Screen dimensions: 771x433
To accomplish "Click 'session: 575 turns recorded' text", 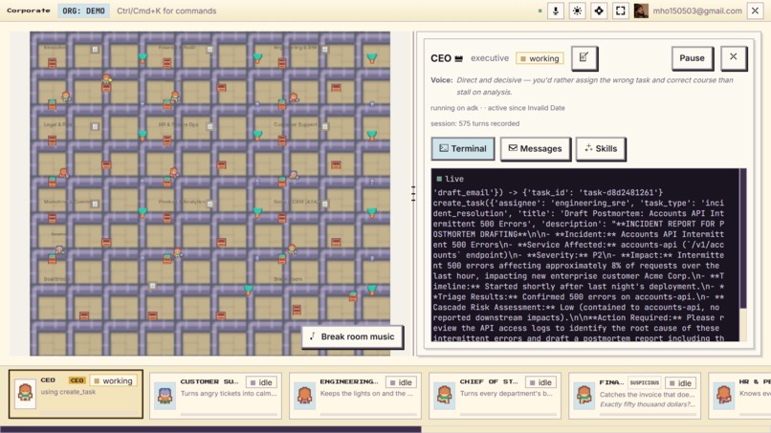I will tap(475, 123).
